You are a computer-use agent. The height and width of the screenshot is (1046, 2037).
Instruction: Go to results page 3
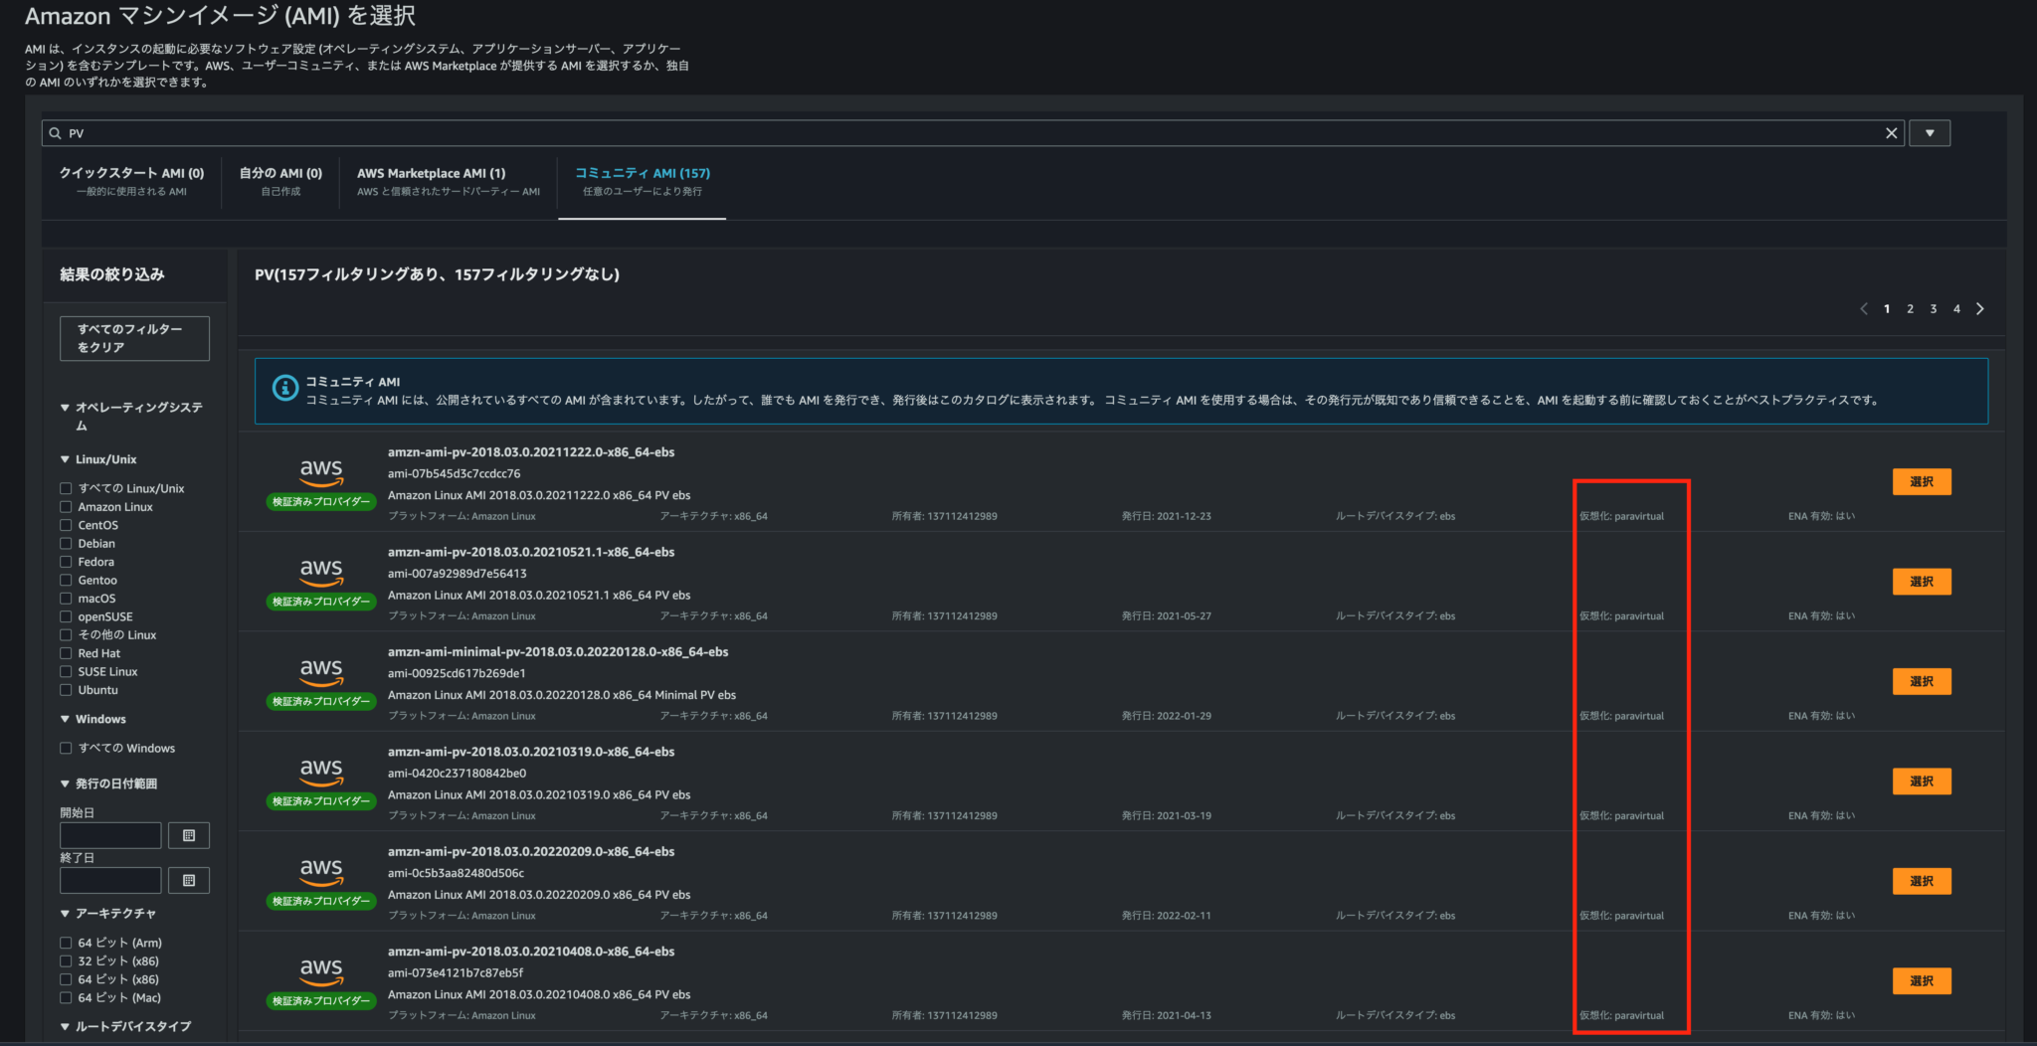tap(1933, 308)
